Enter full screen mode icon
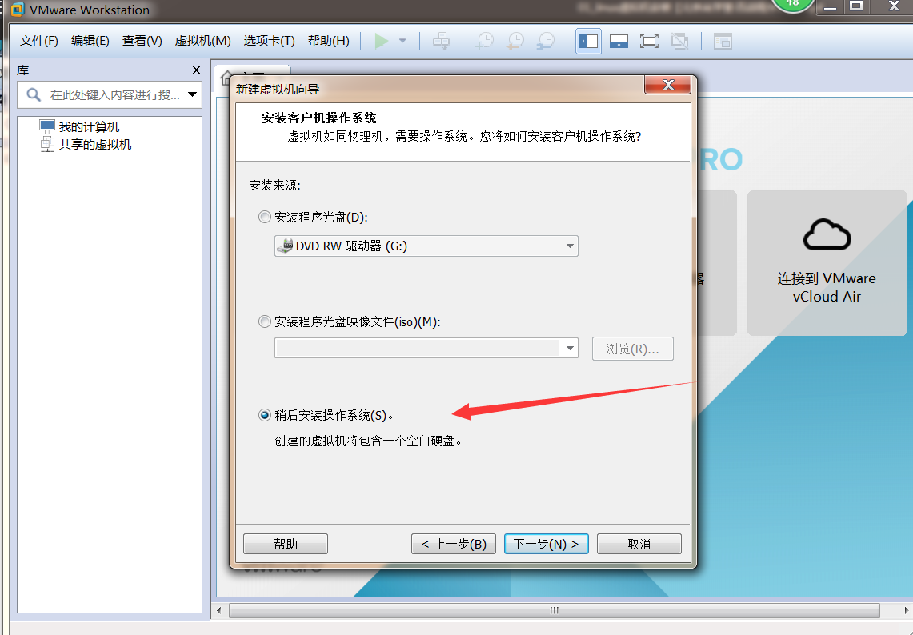The image size is (913, 635). click(649, 42)
